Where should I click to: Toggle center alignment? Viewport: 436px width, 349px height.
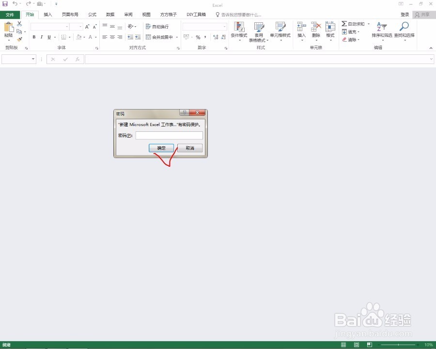(x=112, y=37)
